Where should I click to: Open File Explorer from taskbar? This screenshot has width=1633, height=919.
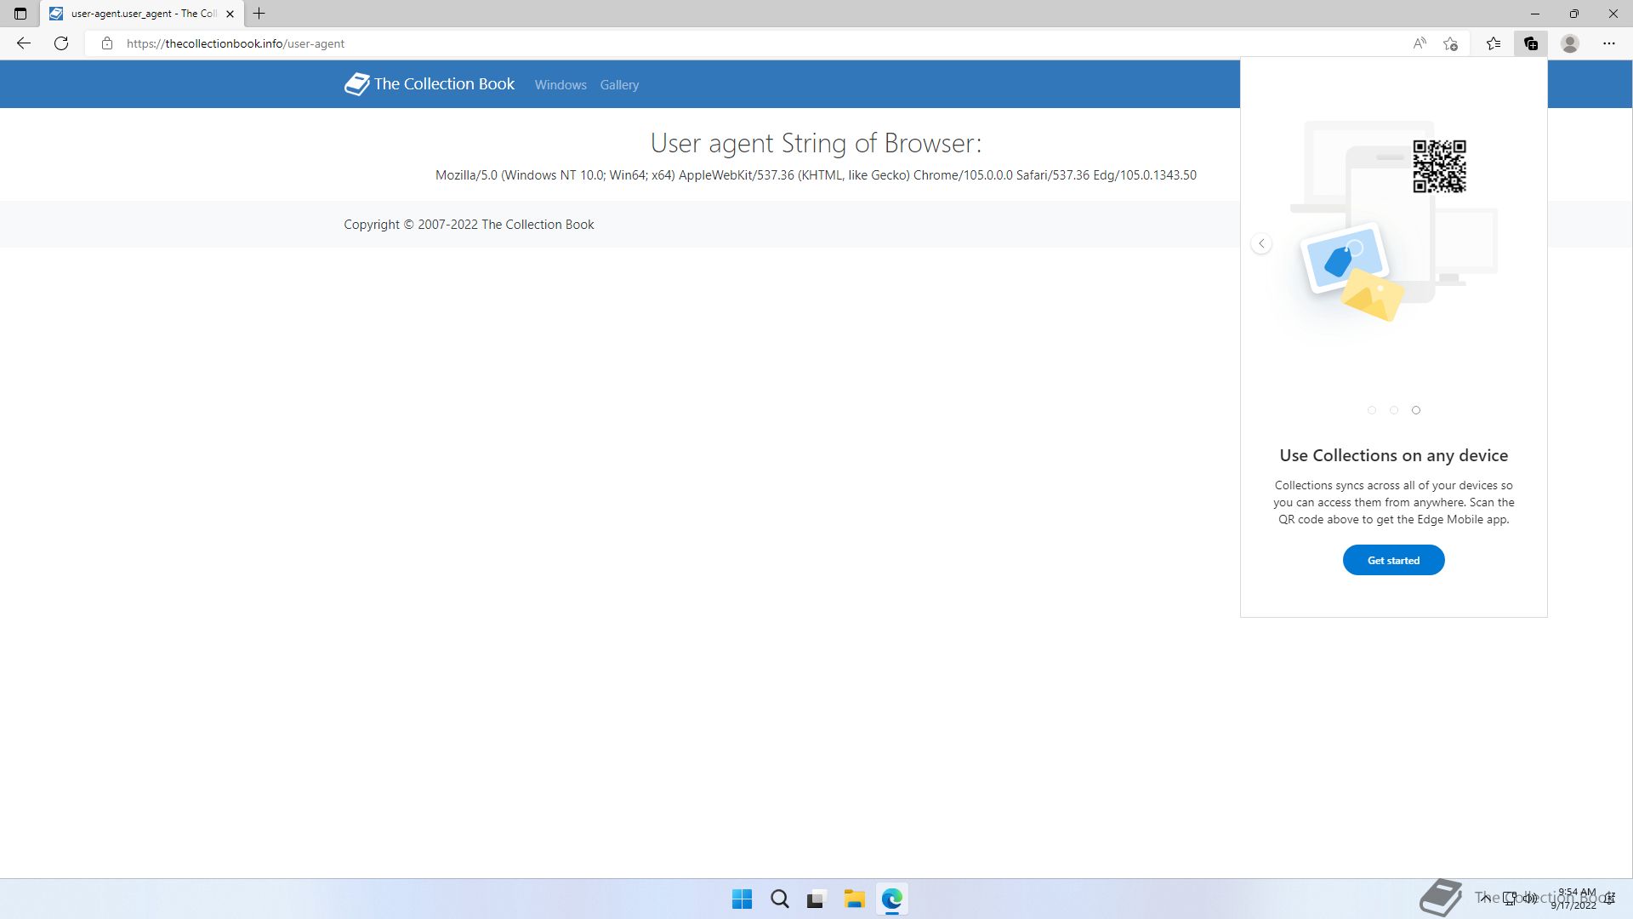[854, 899]
